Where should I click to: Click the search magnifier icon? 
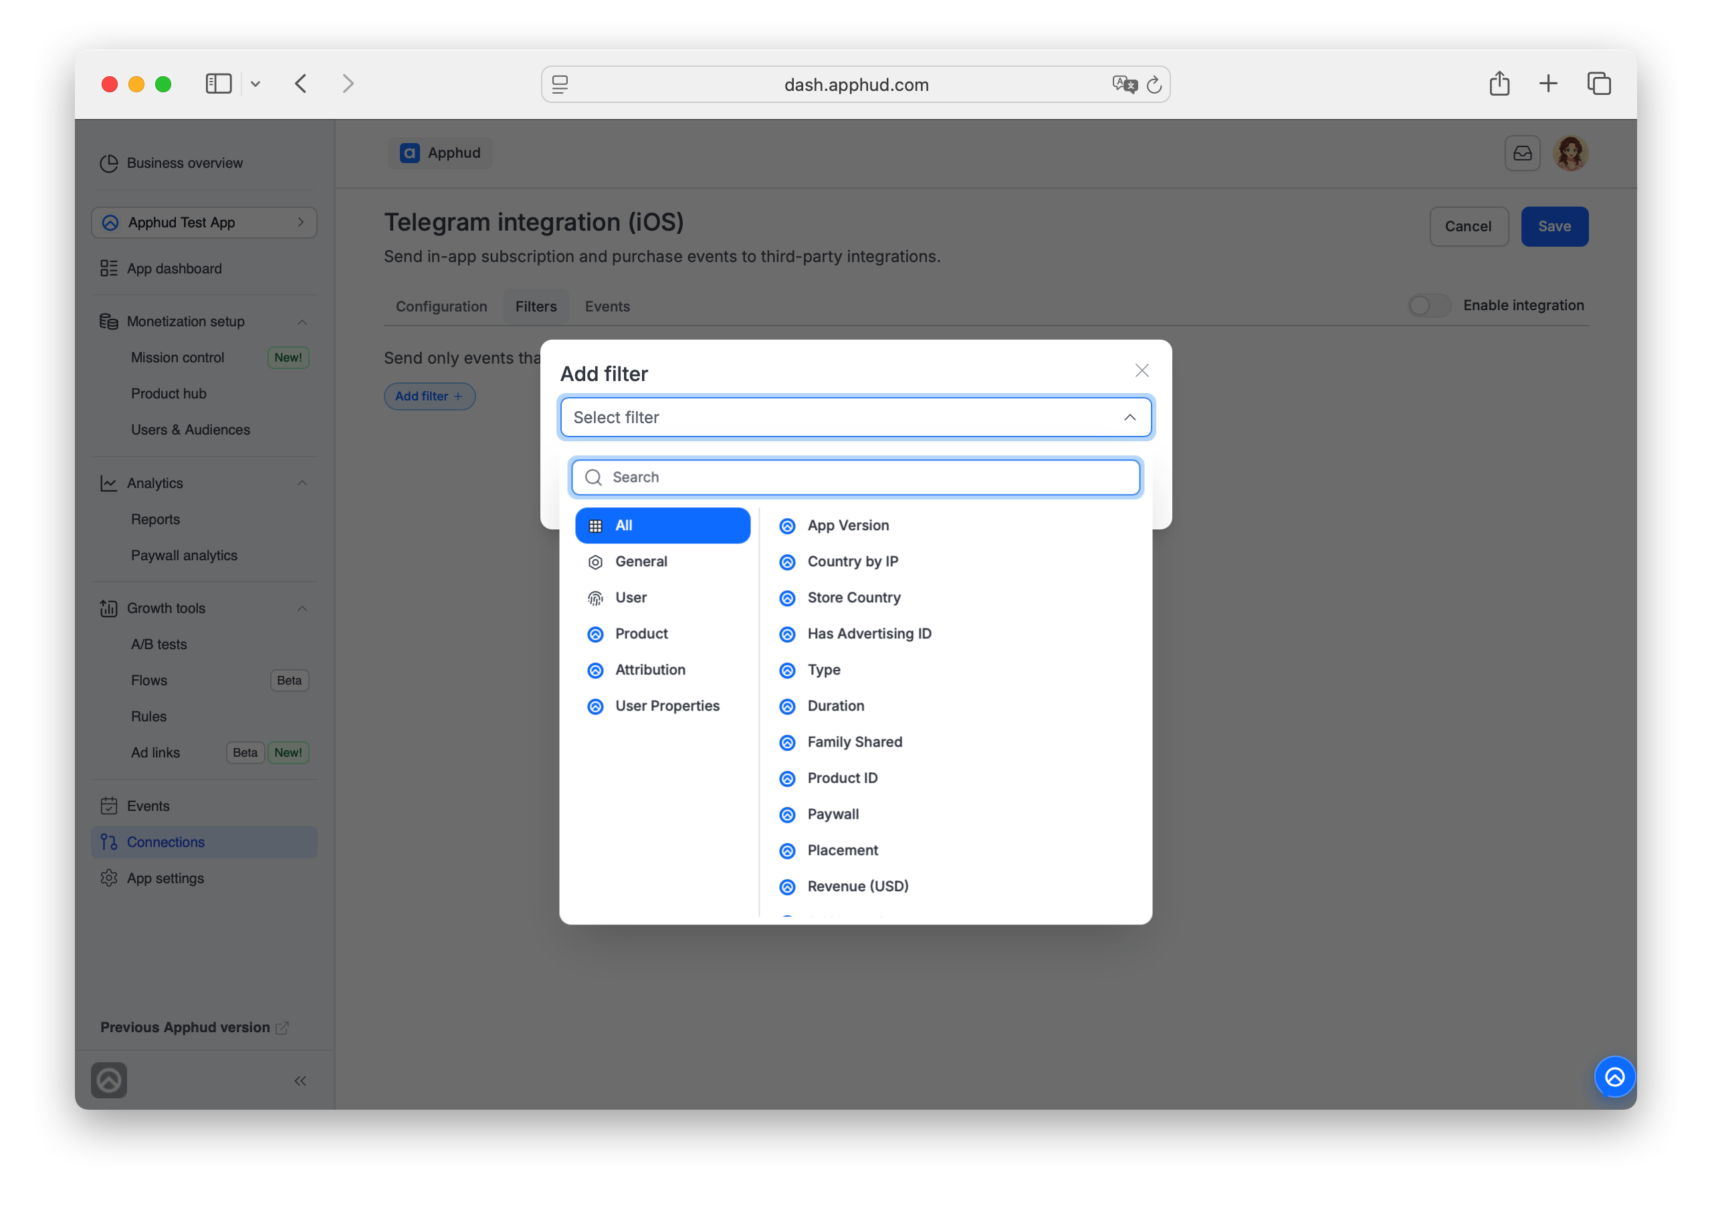594,477
